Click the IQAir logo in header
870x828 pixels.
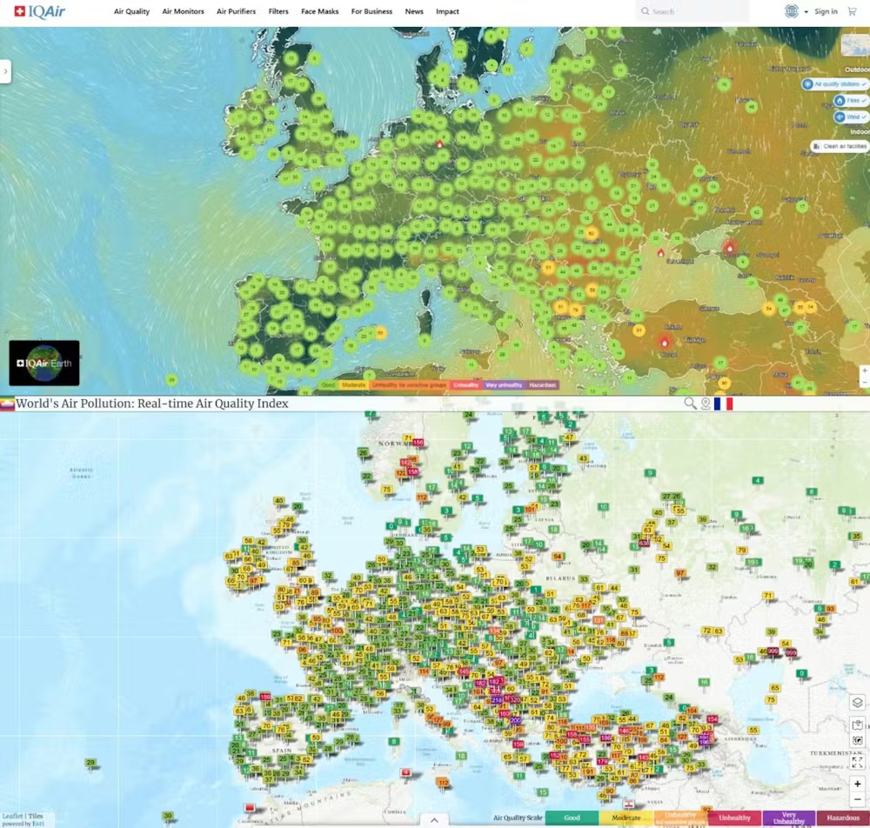click(34, 11)
